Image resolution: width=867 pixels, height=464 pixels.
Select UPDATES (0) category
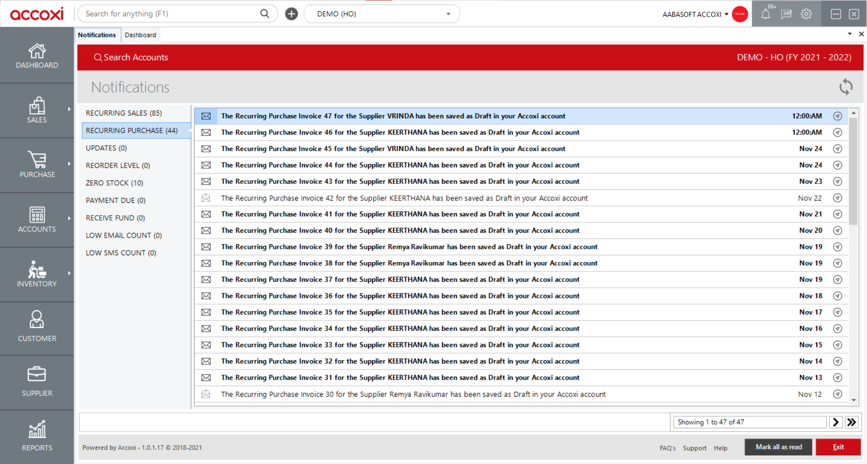tap(135, 148)
